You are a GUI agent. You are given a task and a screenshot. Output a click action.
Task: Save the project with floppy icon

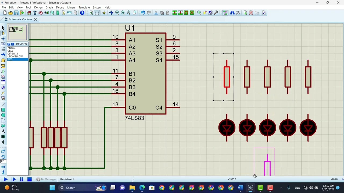pyautogui.click(x=16, y=13)
